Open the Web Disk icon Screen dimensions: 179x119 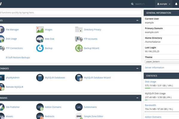pyautogui.click(x=40, y=39)
